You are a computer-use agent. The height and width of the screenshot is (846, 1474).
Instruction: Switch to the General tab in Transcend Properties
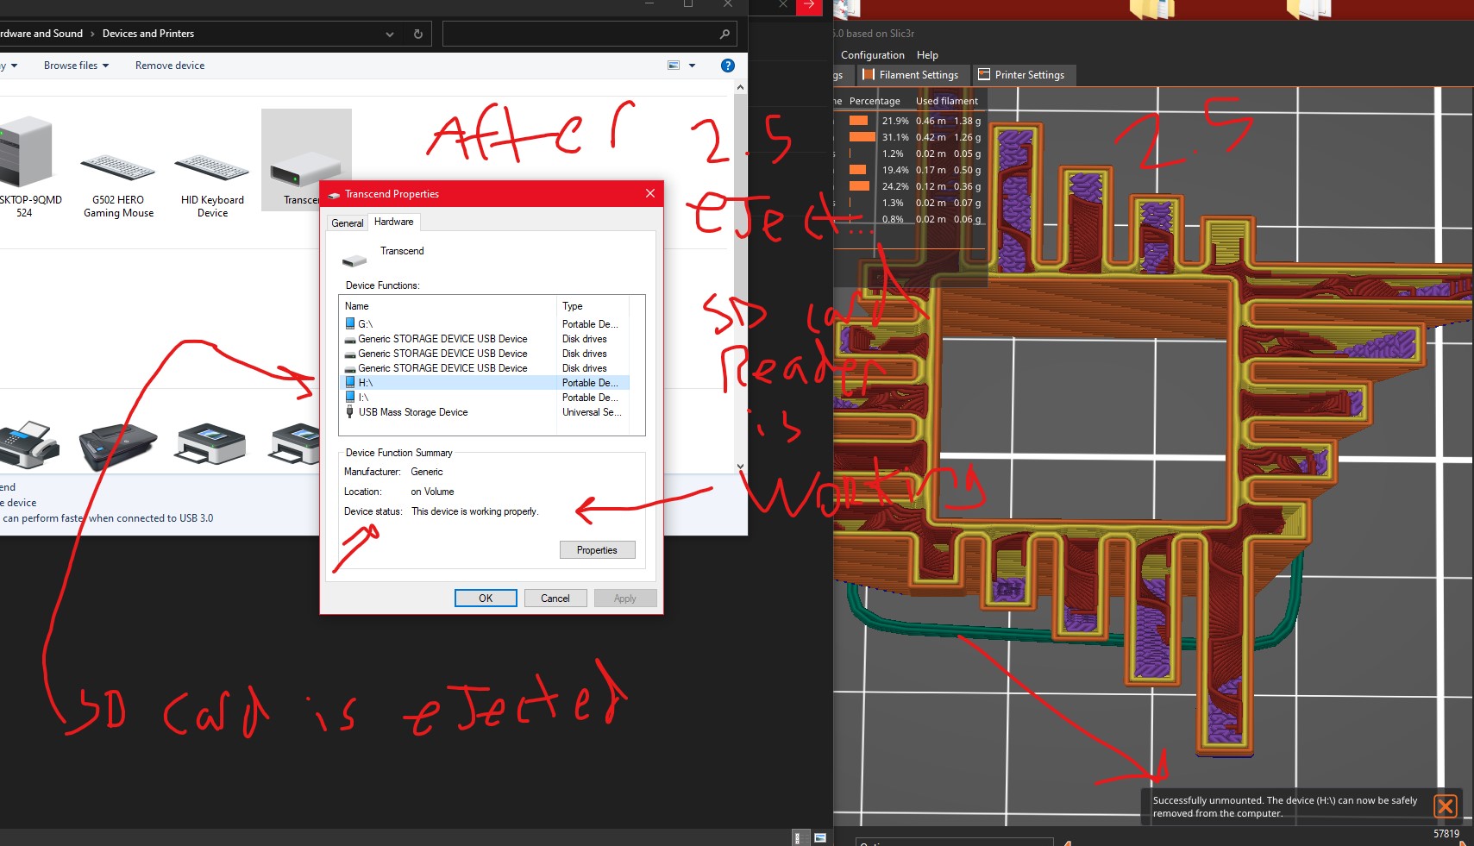[x=347, y=222]
